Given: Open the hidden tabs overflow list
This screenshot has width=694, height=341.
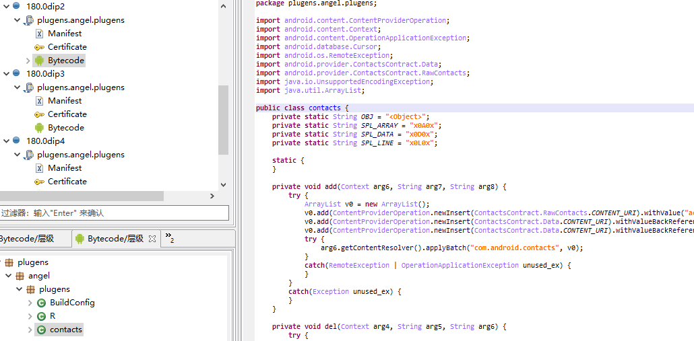Looking at the screenshot, I should tap(169, 239).
